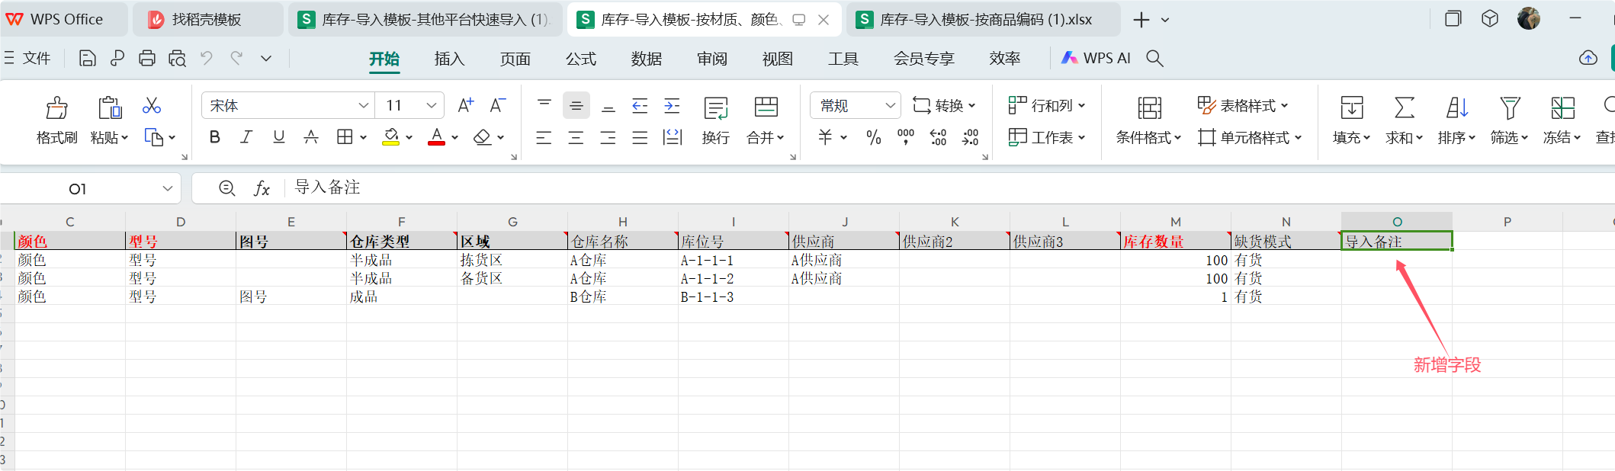Select column header M
Image resolution: width=1615 pixels, height=471 pixels.
(1175, 222)
